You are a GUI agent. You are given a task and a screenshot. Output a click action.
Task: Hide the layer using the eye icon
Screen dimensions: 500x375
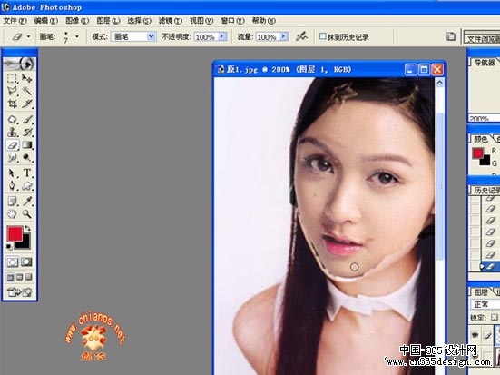pos(475,334)
